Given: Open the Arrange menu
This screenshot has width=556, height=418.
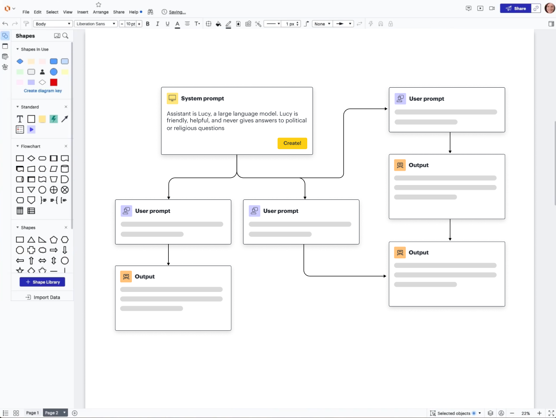Looking at the screenshot, I should (101, 12).
